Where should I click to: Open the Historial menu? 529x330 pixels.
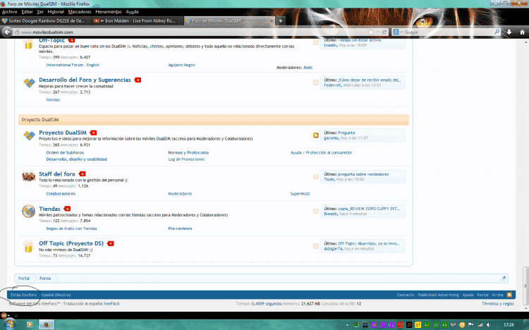click(x=56, y=12)
